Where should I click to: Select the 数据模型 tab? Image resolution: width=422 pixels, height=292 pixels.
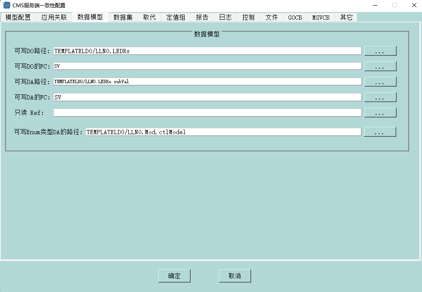click(90, 17)
